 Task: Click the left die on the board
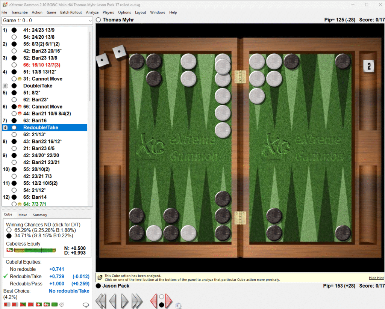[x=103, y=60]
